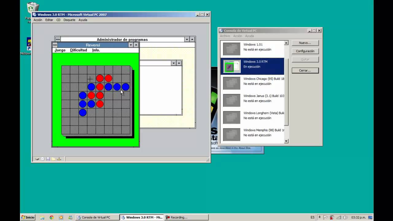The height and width of the screenshot is (221, 393).
Task: Click the console list scroll-down arrow
Action: click(286, 141)
